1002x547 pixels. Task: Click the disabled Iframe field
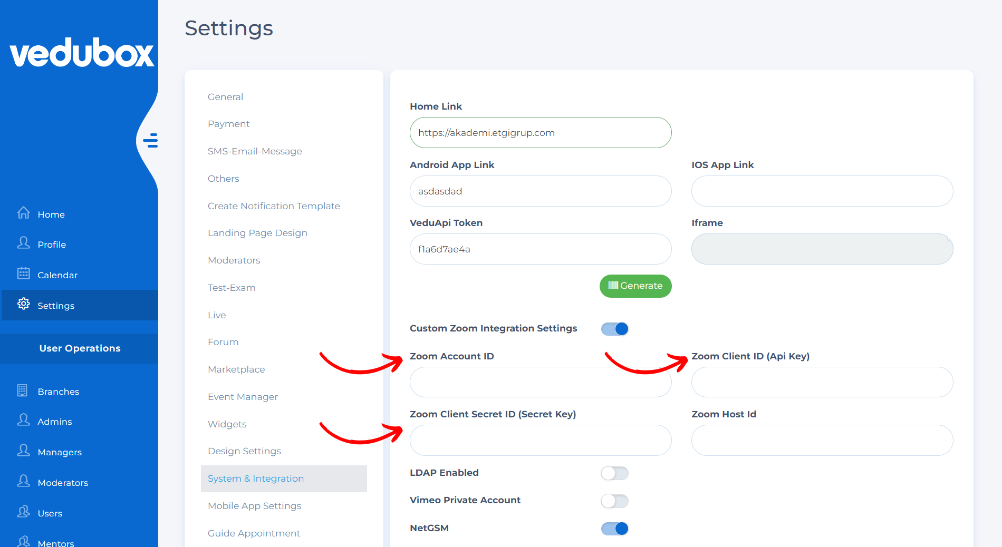pos(822,249)
